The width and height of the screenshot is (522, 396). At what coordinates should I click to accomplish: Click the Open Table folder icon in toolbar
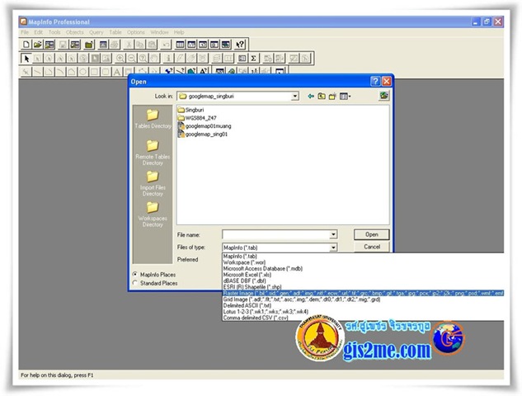(38, 45)
